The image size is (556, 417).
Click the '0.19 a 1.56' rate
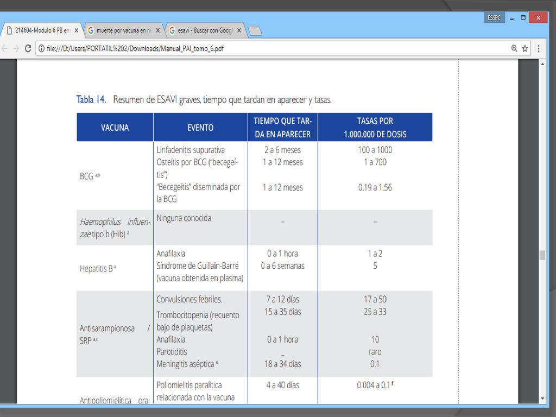coord(375,187)
